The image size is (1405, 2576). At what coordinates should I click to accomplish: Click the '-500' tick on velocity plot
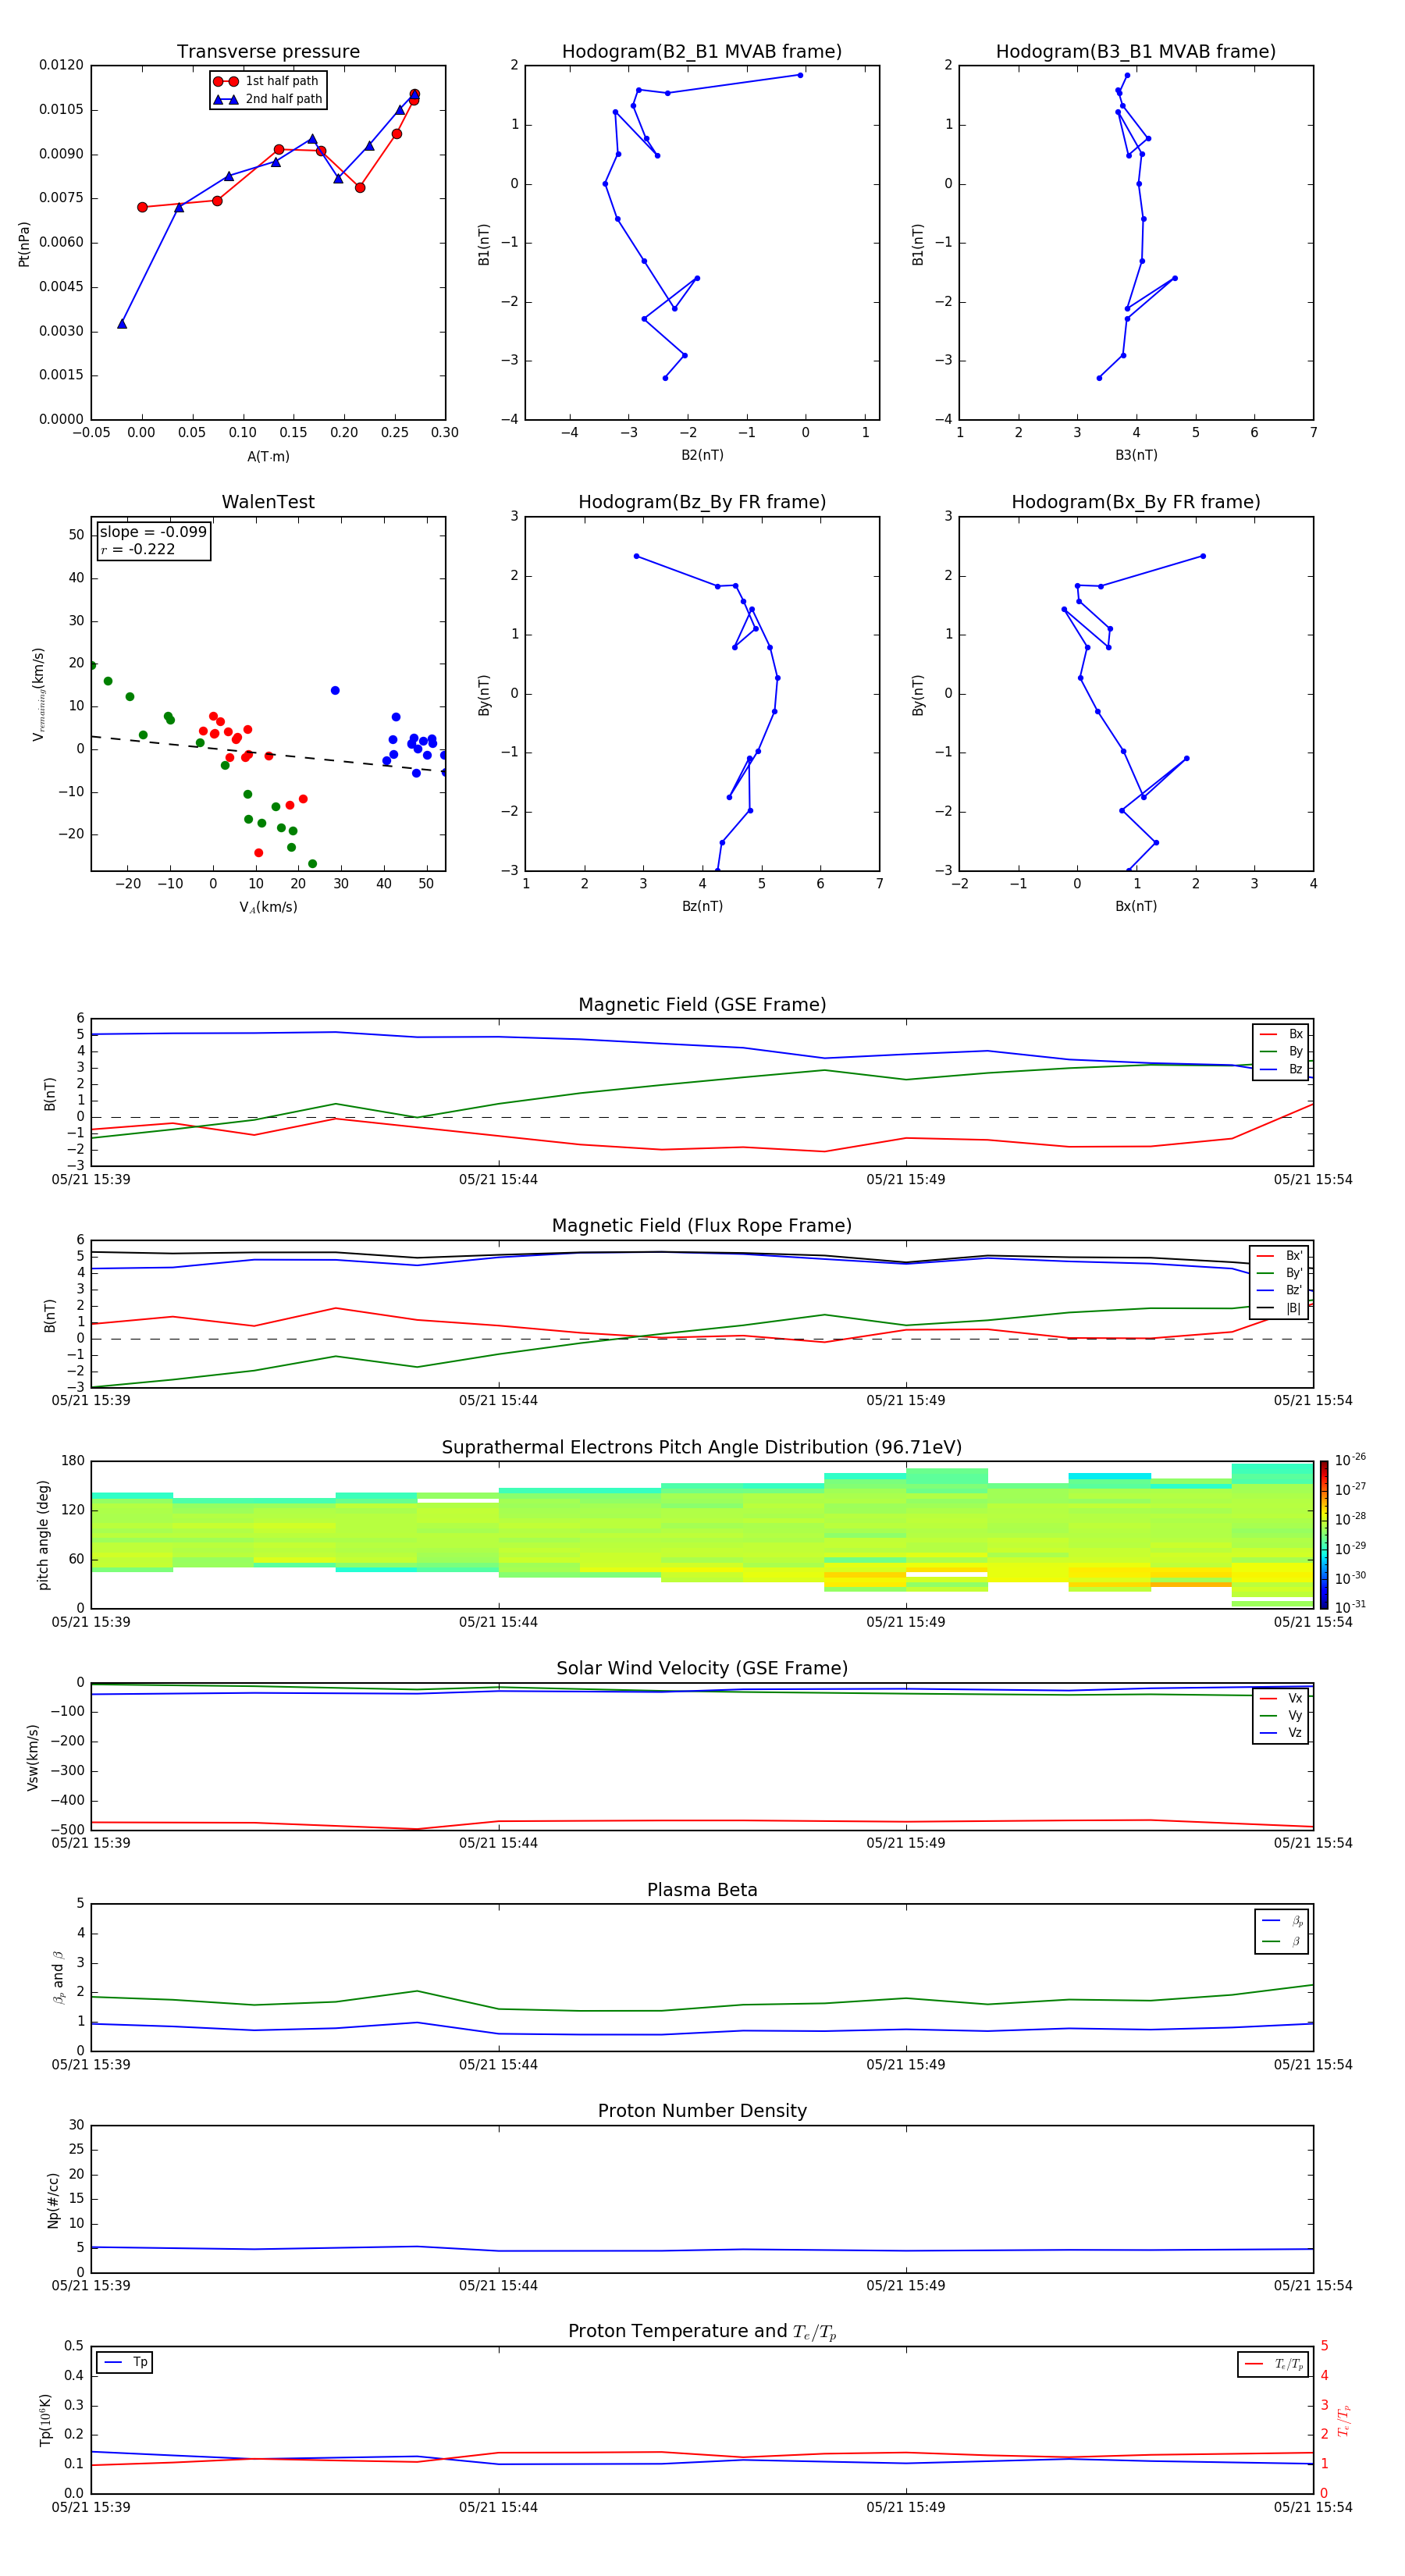(66, 1829)
